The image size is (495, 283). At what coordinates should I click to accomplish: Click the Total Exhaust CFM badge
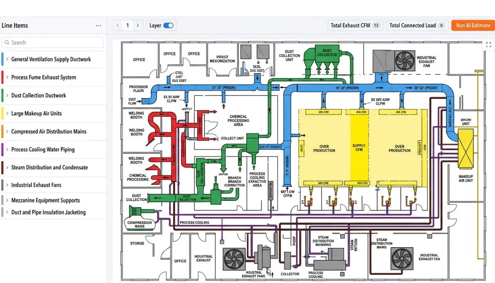point(355,25)
